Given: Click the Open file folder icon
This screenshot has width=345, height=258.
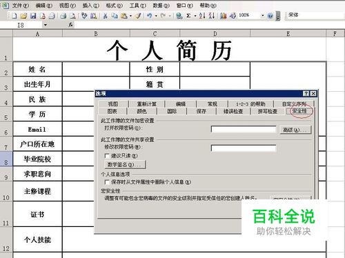Looking at the screenshot, I should [x=23, y=16].
